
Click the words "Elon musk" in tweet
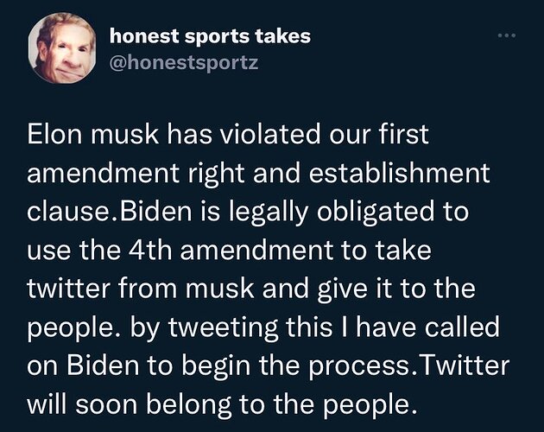86,137
